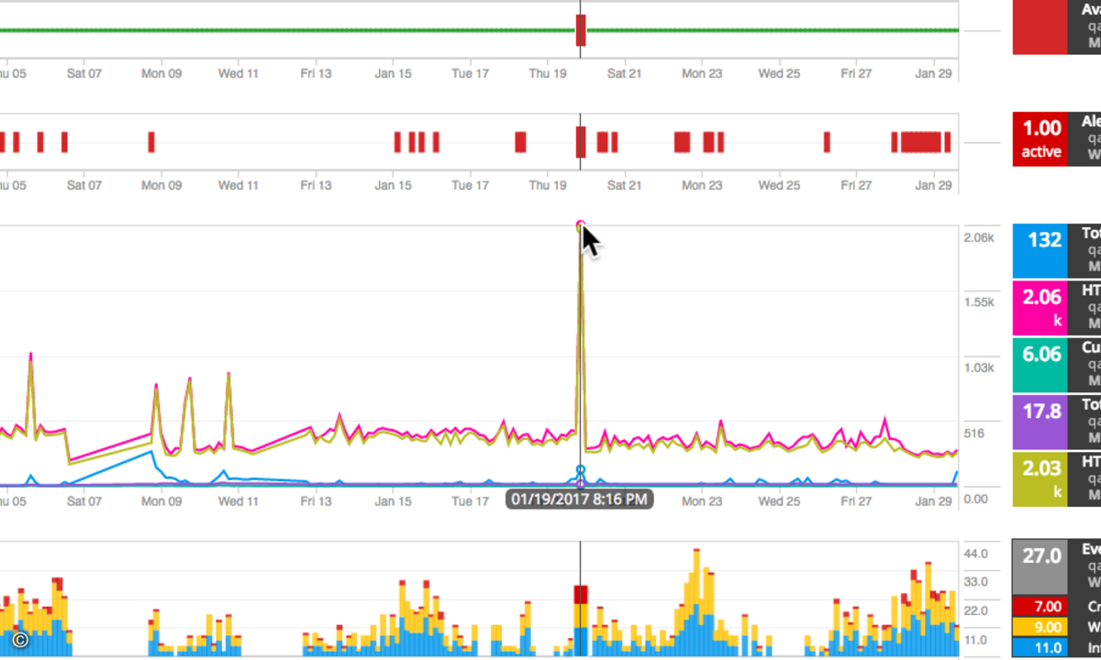Click the 22.0 label on the events axis
This screenshot has height=660, width=1101.
click(977, 610)
